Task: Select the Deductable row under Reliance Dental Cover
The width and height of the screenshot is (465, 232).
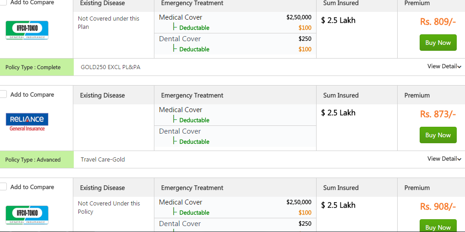Action: (x=235, y=142)
